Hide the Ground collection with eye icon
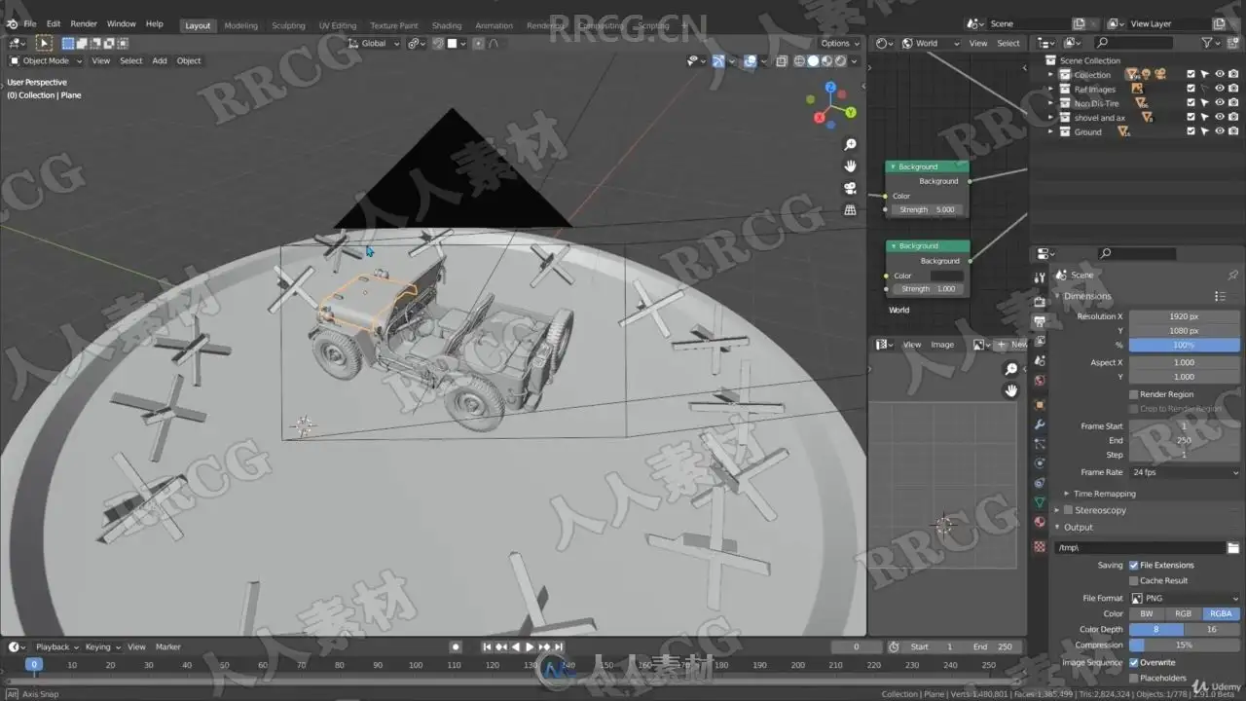 (x=1220, y=131)
